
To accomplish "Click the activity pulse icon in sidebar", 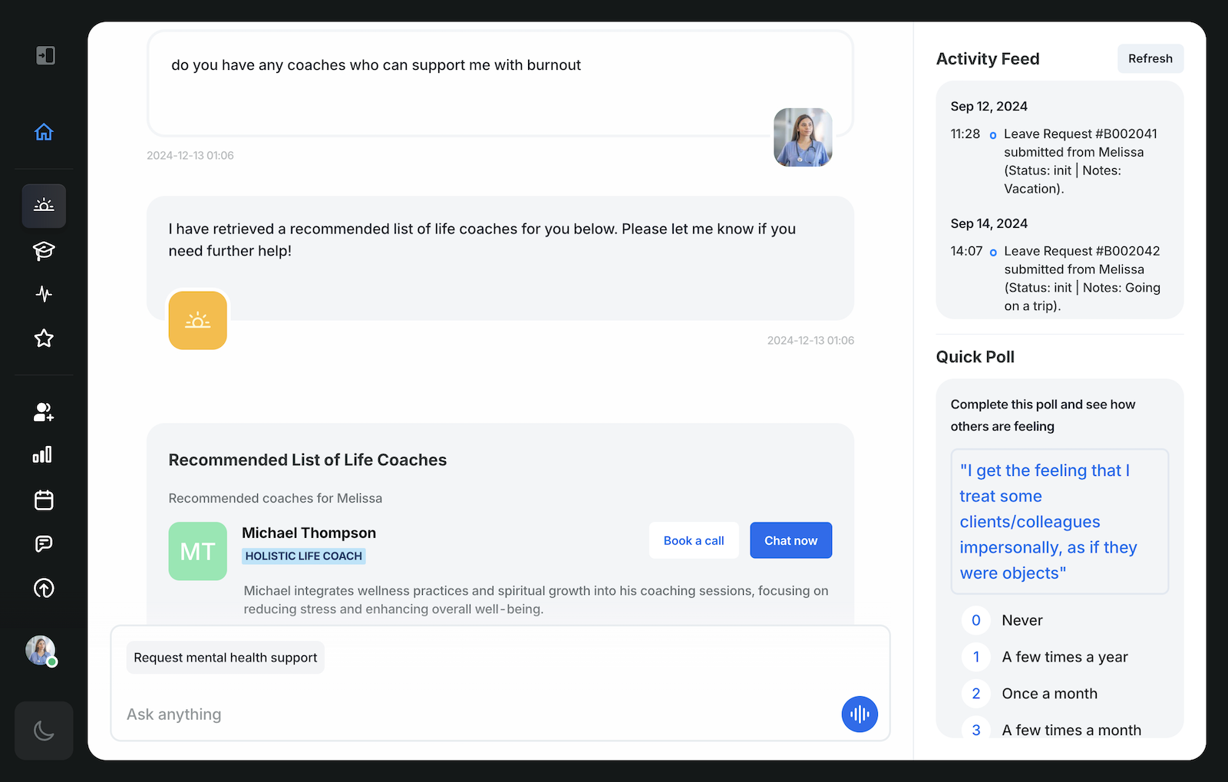I will coord(44,294).
